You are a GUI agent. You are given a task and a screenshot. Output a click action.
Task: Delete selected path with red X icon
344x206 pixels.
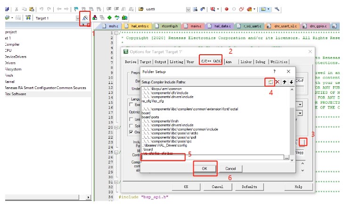278,82
